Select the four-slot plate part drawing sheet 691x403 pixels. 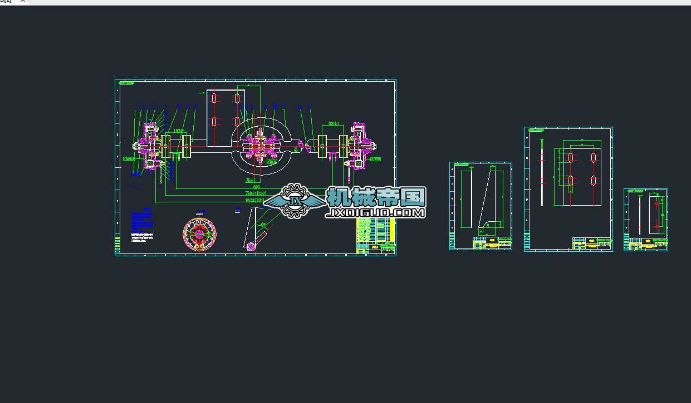point(568,189)
